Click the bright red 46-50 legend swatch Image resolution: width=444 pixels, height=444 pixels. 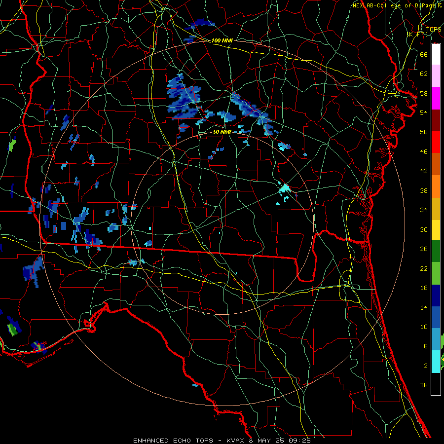(436, 142)
